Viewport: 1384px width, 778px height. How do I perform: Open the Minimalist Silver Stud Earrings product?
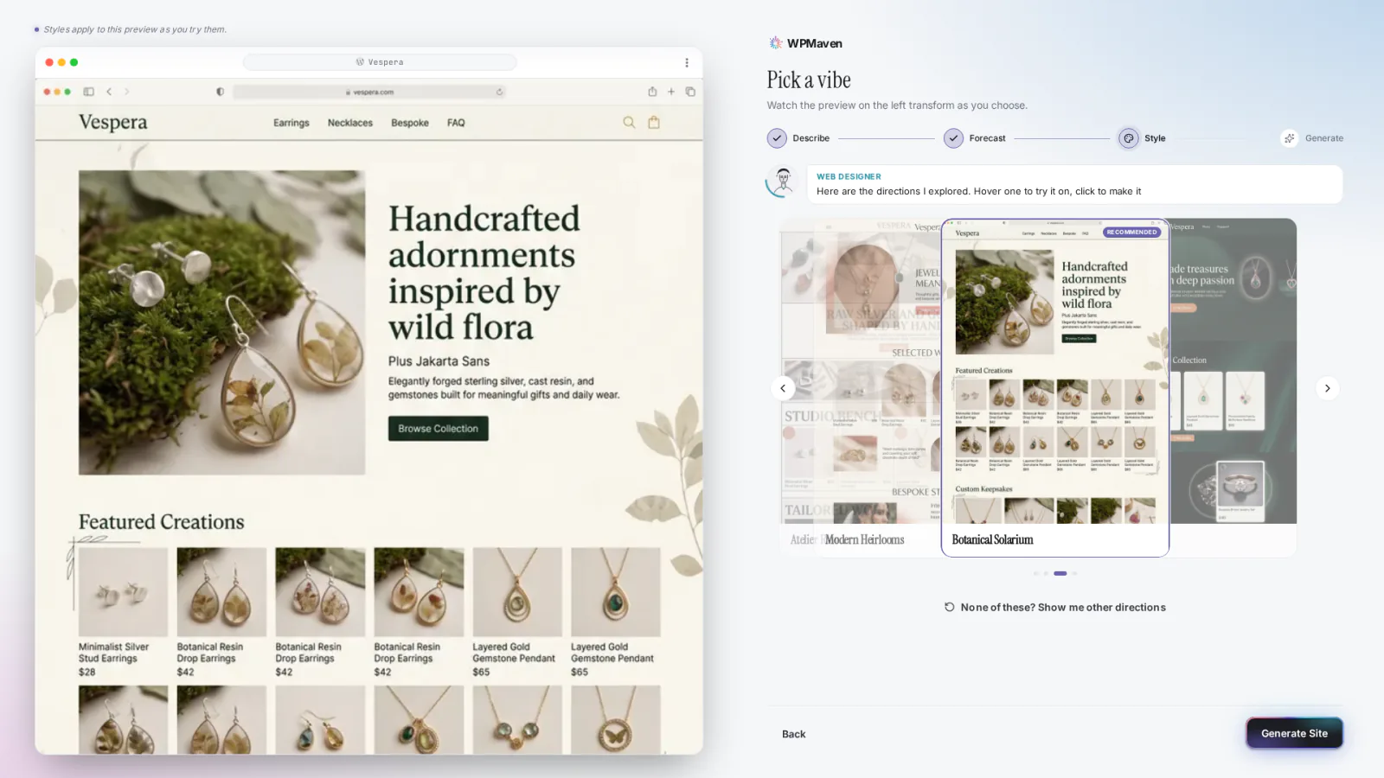click(123, 612)
